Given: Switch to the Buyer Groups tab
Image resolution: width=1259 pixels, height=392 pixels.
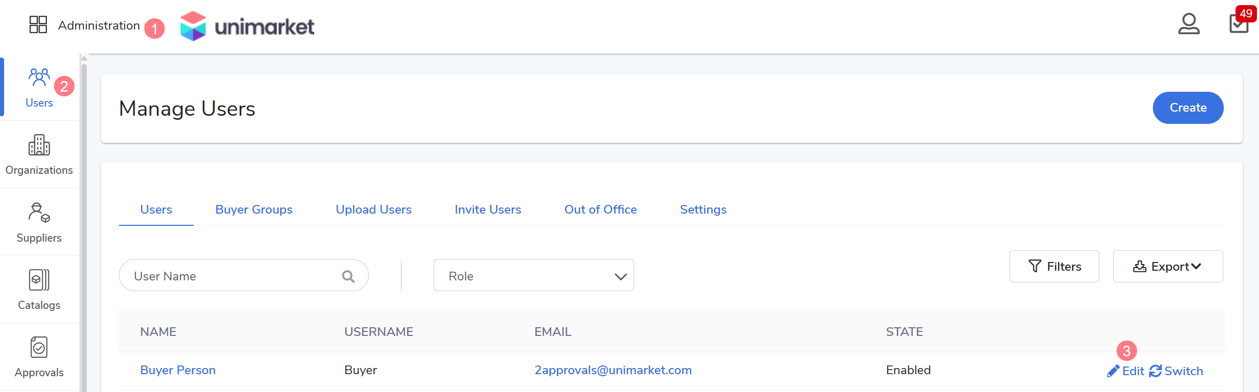Looking at the screenshot, I should tap(254, 210).
